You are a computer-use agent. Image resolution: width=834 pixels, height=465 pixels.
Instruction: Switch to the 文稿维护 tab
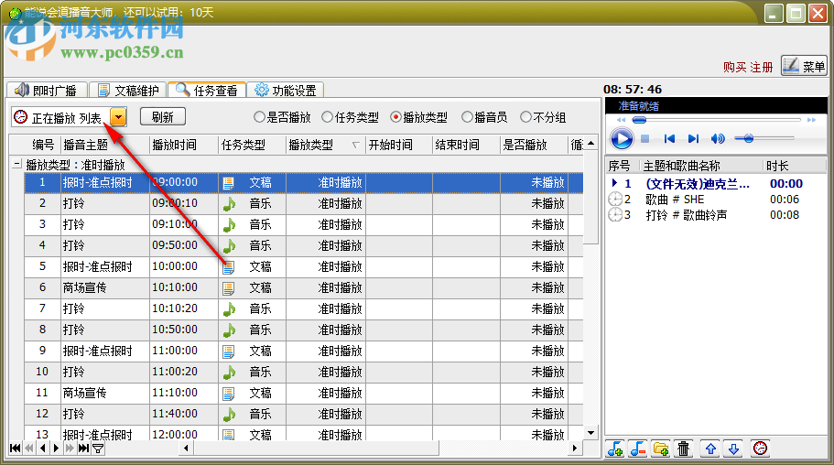[x=128, y=91]
